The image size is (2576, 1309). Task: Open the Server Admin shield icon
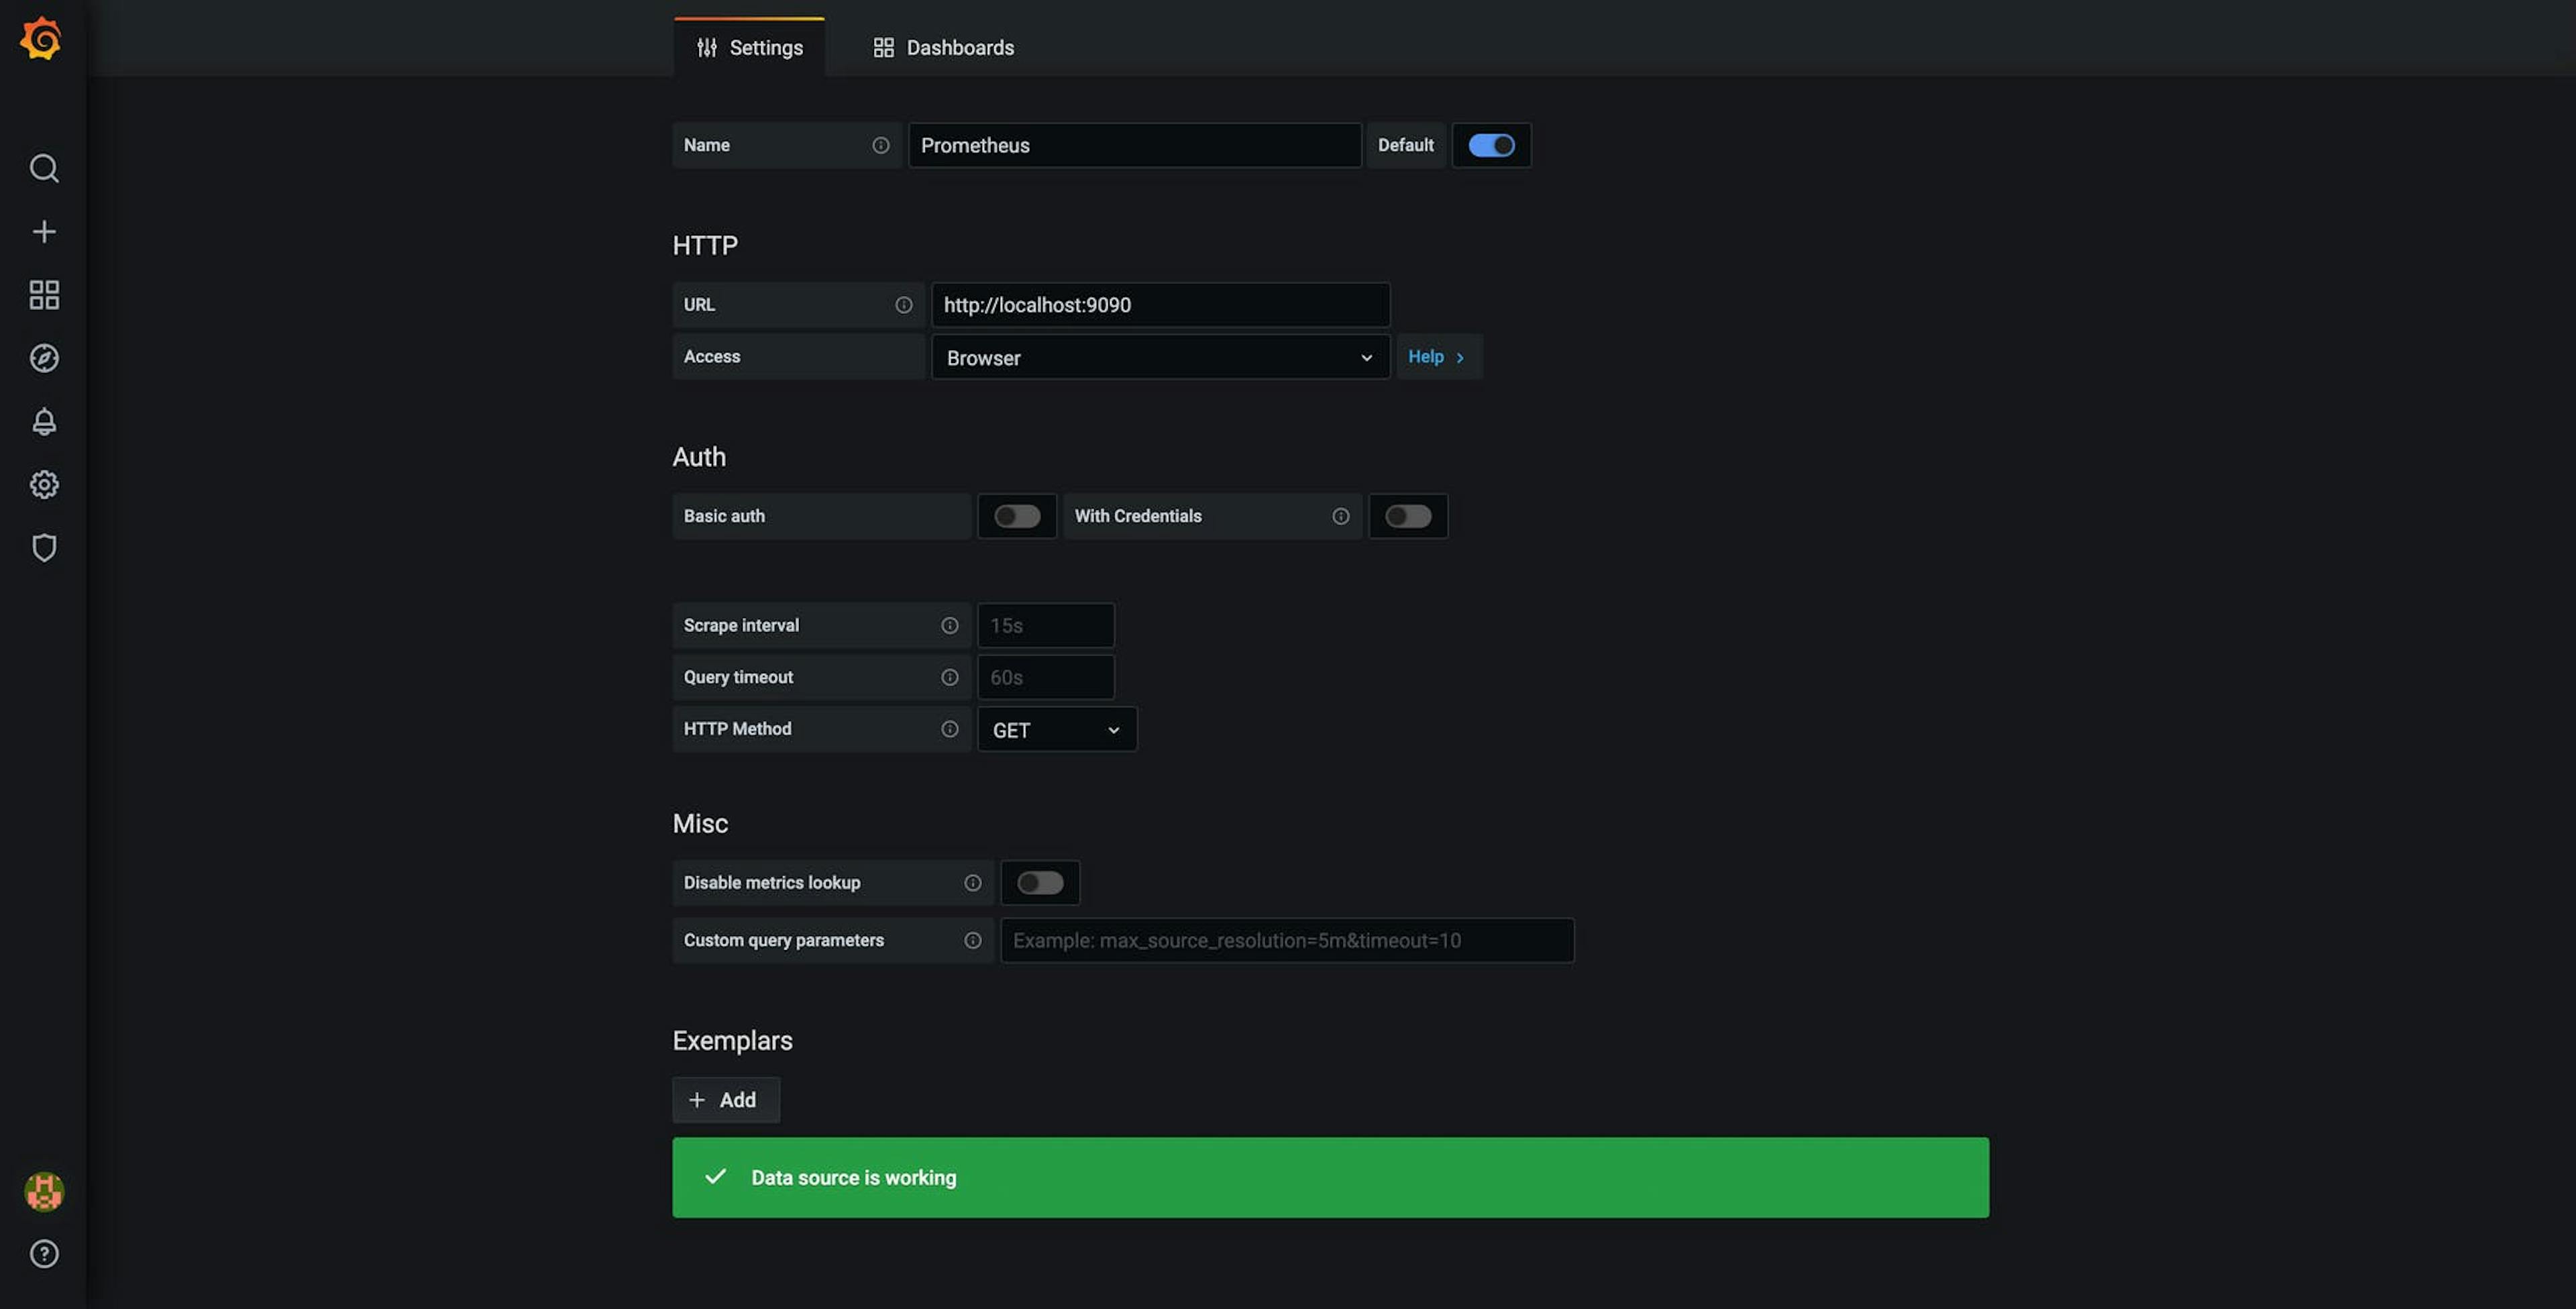(44, 547)
